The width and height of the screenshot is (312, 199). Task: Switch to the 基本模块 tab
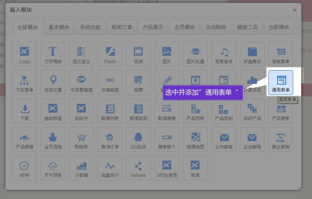coord(59,27)
